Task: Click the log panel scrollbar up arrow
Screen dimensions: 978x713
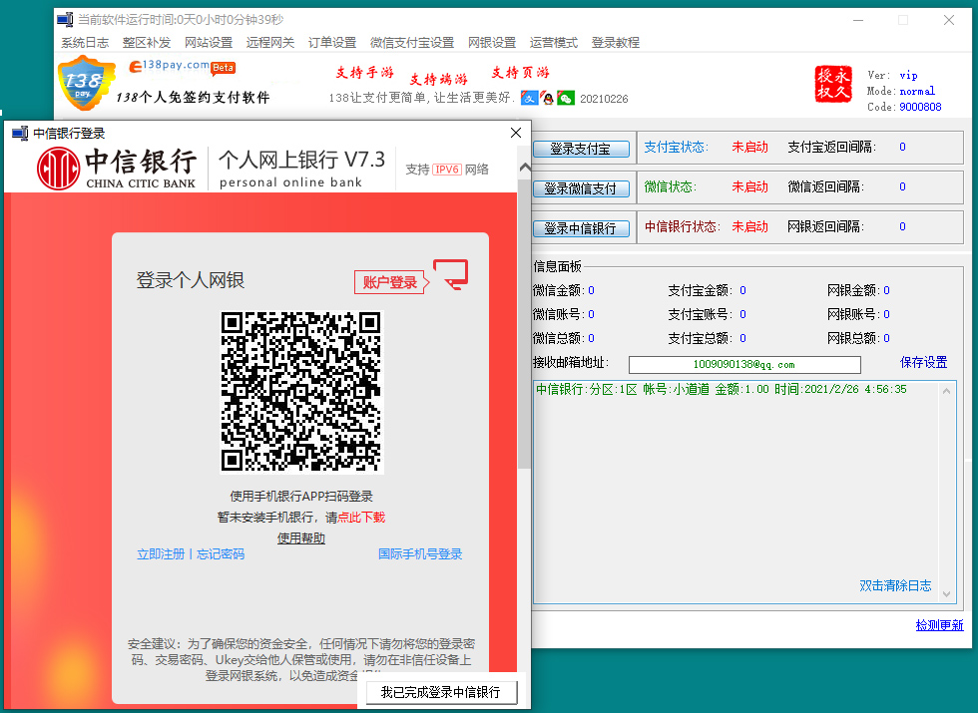Action: pos(946,391)
